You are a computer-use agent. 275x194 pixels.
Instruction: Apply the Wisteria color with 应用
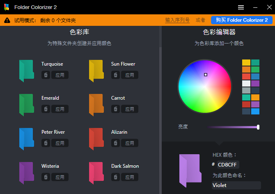coord(60,177)
